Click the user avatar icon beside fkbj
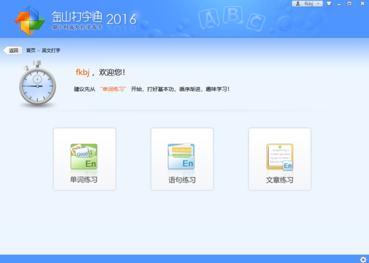The height and width of the screenshot is (263, 369). tap(299, 4)
